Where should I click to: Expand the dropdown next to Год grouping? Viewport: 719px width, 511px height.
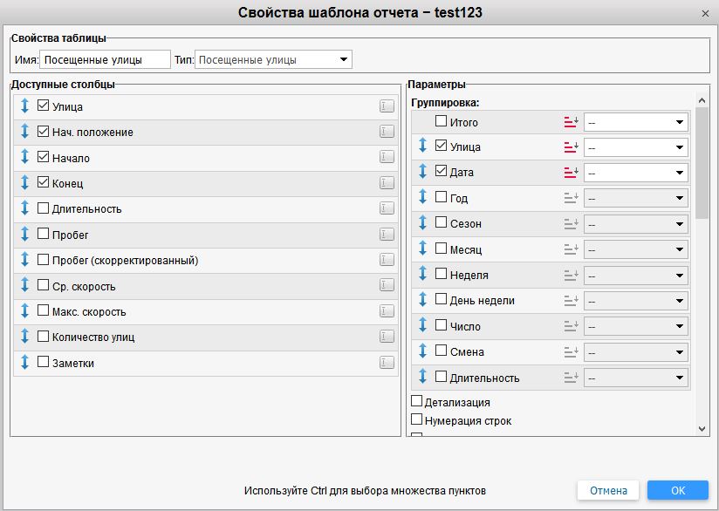[636, 199]
